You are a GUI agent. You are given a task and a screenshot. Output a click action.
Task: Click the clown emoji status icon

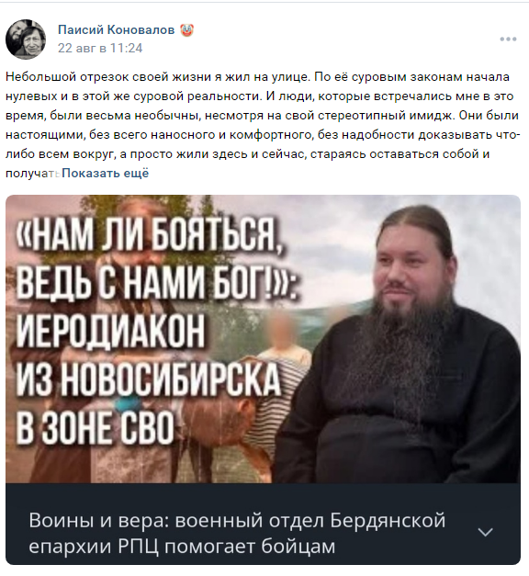point(186,29)
